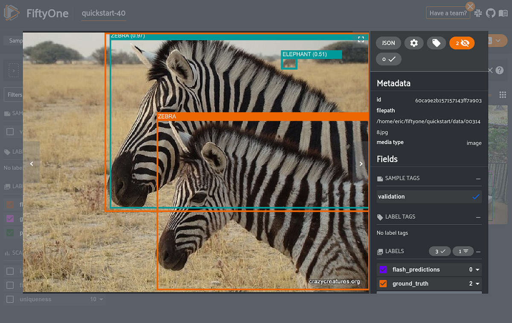Screen dimensions: 512x323
Task: Expand the ground_truth dropdown arrow
Action: coord(477,284)
